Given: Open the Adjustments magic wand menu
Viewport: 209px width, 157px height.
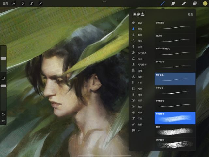Looking at the screenshot, I should [x=23, y=3].
